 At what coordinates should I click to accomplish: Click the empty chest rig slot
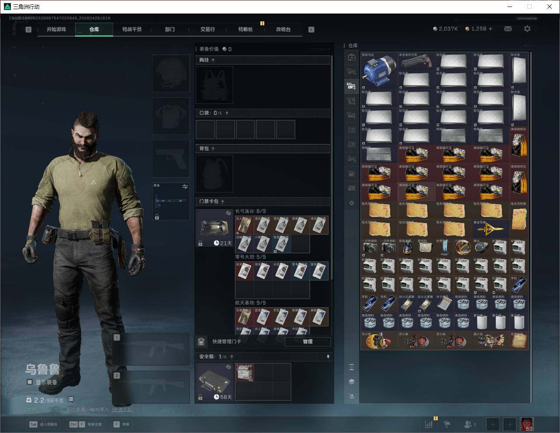(214, 85)
